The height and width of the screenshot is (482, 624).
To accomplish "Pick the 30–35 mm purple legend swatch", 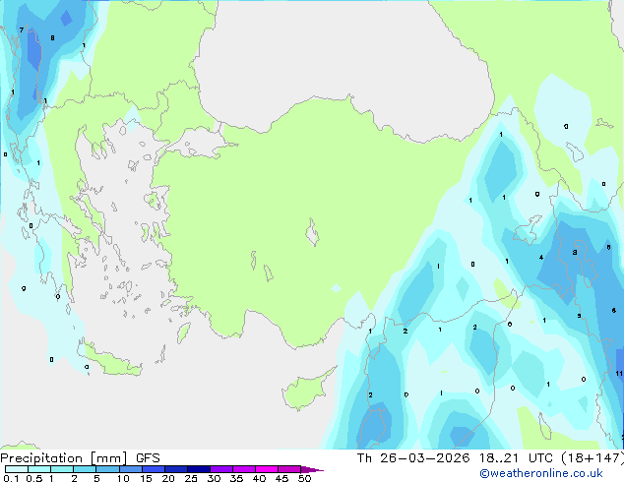I will [221, 469].
